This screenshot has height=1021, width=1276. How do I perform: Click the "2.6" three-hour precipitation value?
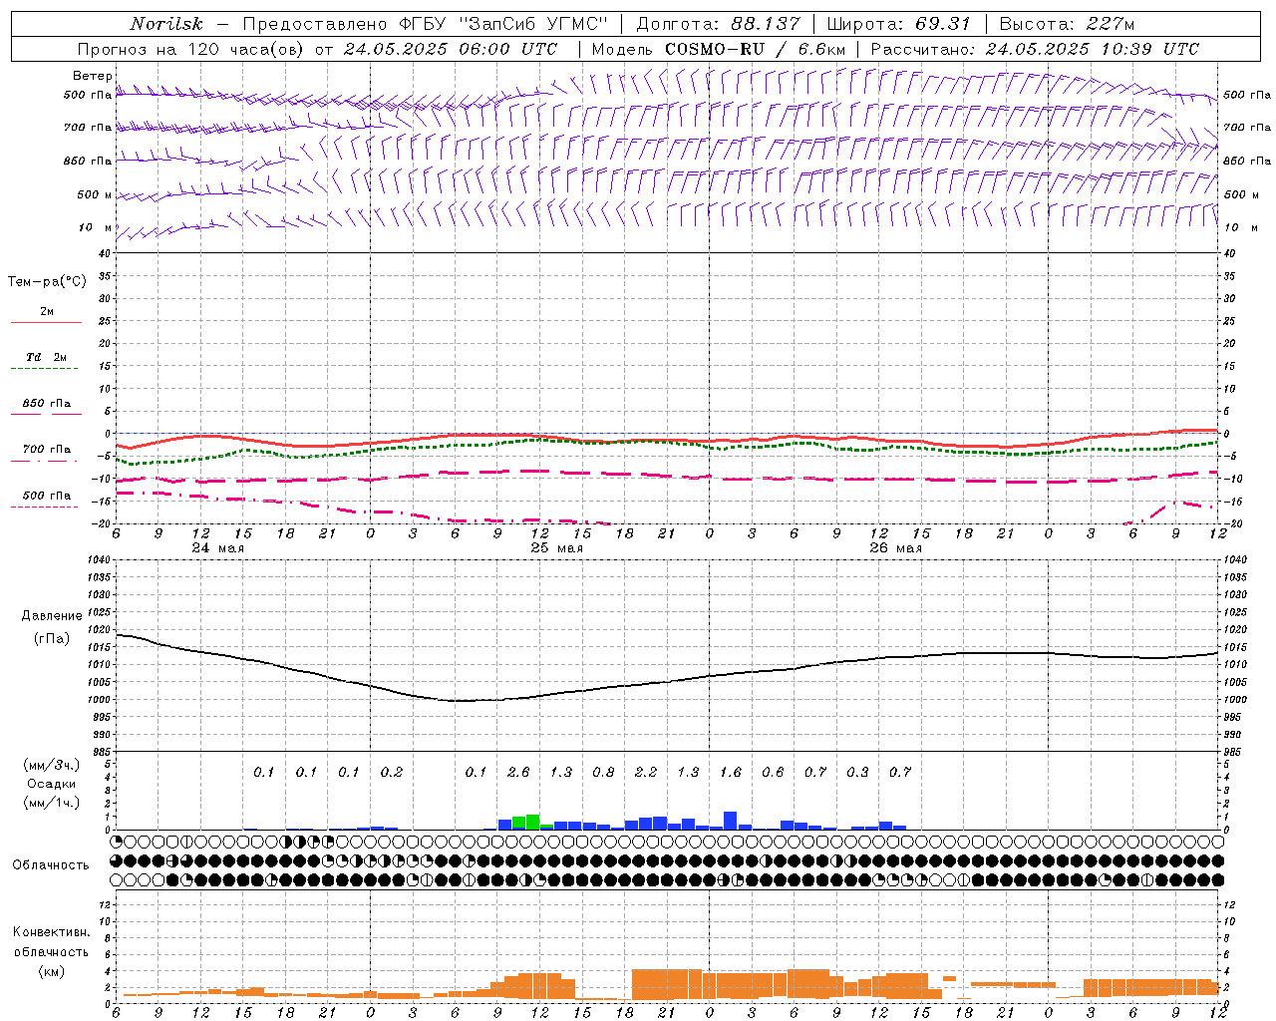[x=518, y=773]
